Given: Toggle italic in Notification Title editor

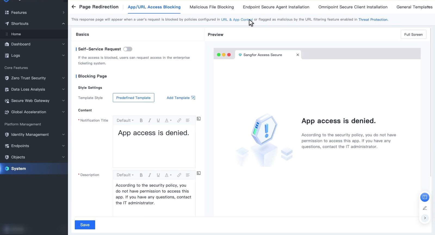Looking at the screenshot, I should pyautogui.click(x=150, y=120).
